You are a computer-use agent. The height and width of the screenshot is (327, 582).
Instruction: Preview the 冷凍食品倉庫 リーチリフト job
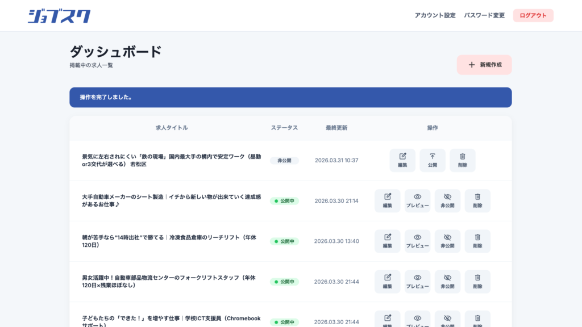point(417,241)
